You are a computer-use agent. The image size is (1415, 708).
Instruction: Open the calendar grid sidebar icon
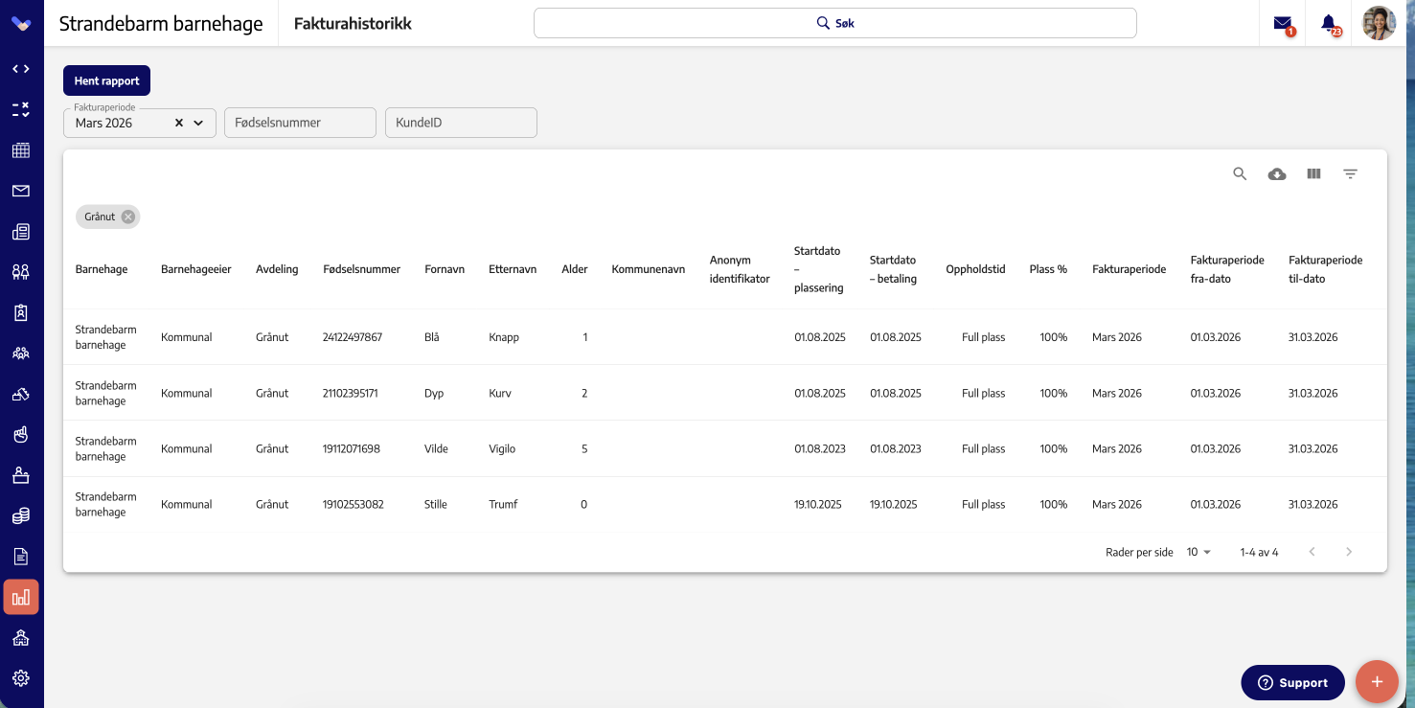(x=21, y=150)
